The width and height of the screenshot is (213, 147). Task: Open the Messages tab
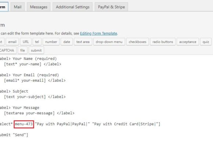coord(39,7)
